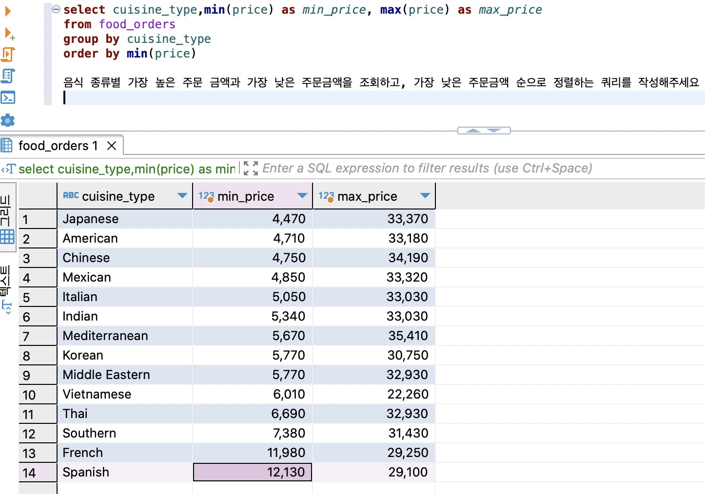Click the executed query text above results
Viewport: 705px width, 494px height.
tap(127, 169)
